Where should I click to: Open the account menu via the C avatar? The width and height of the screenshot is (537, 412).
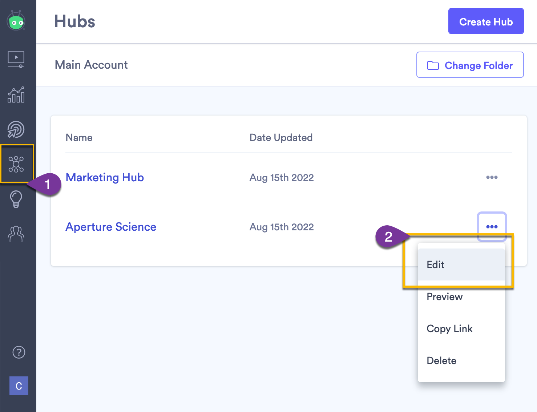(x=19, y=386)
